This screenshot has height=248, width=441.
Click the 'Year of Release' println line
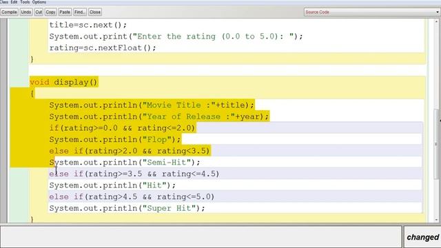click(x=159, y=116)
